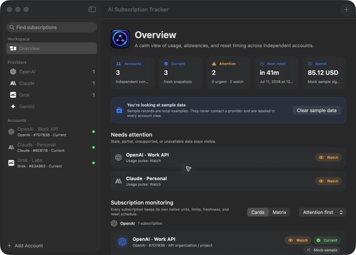This screenshot has width=356, height=255.
Task: Click the Spend 85.12 USD card
Action: (x=324, y=73)
